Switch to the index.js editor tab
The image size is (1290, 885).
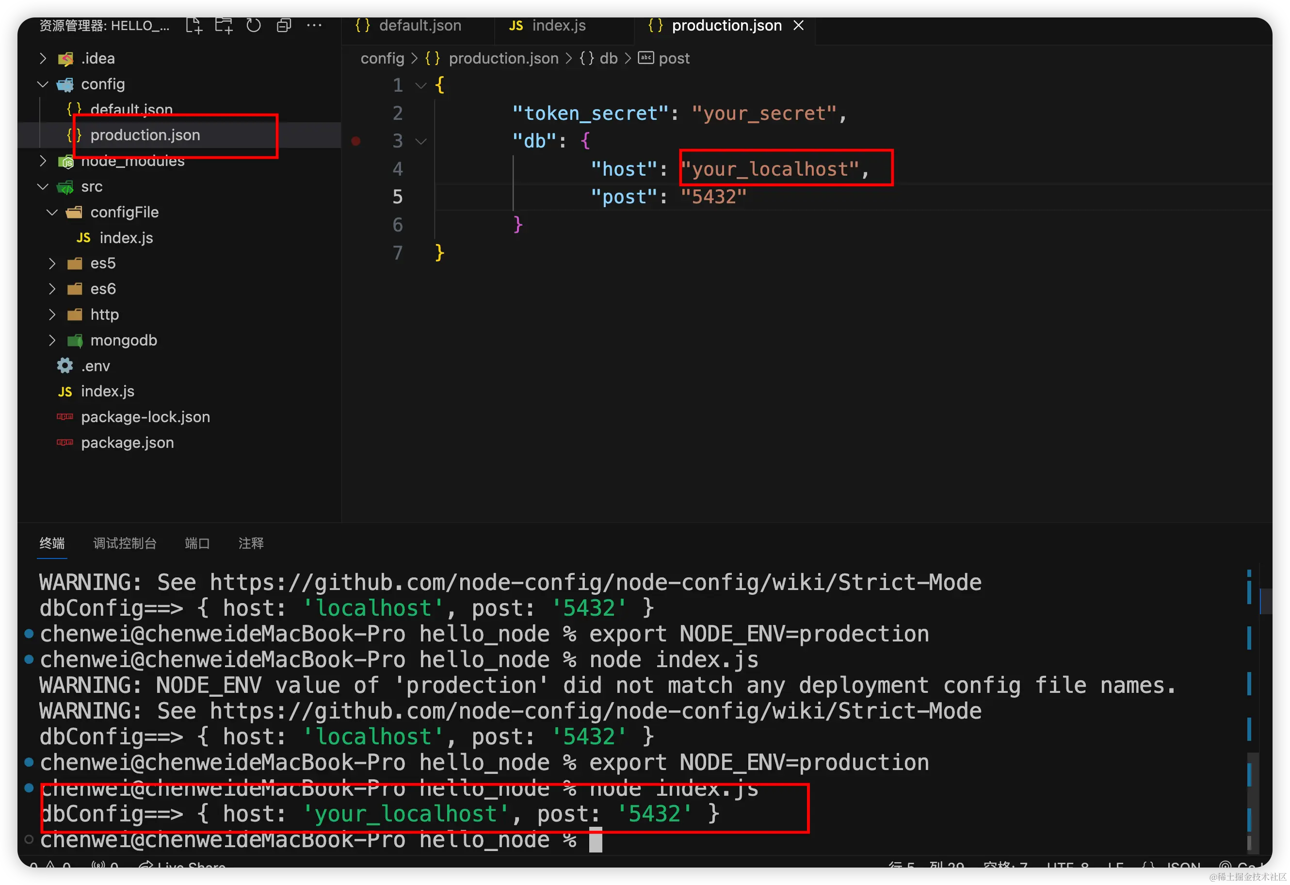point(558,26)
